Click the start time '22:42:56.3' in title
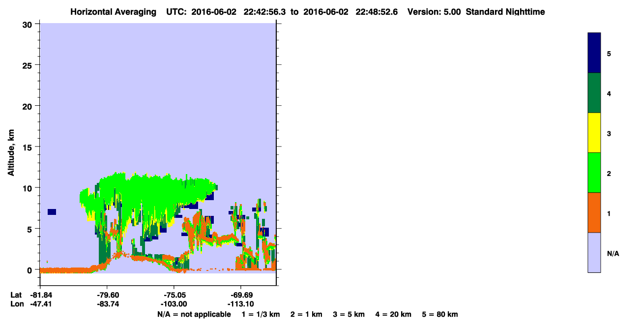This screenshot has height=328, width=639. point(265,12)
